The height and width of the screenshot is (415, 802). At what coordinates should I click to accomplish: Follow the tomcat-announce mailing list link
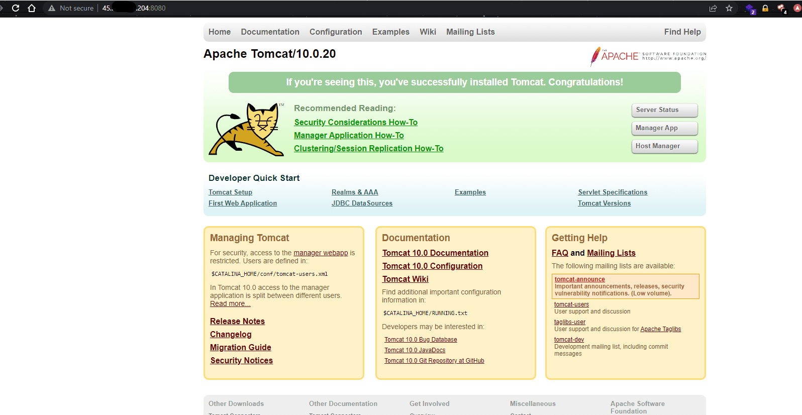(579, 279)
